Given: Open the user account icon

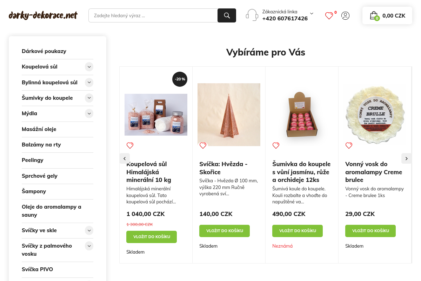Looking at the screenshot, I should click(346, 15).
